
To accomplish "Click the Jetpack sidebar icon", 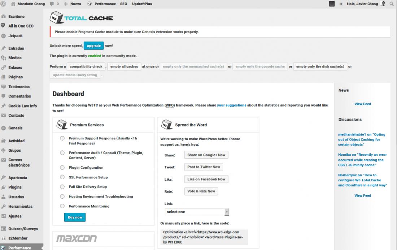I will pos(4,36).
